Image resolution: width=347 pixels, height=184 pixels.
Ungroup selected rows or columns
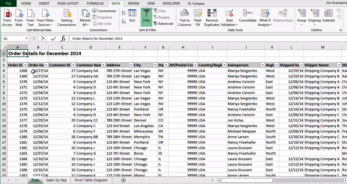315,18
